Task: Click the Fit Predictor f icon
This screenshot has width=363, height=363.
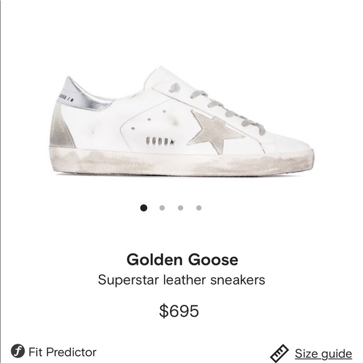Action: (18, 351)
